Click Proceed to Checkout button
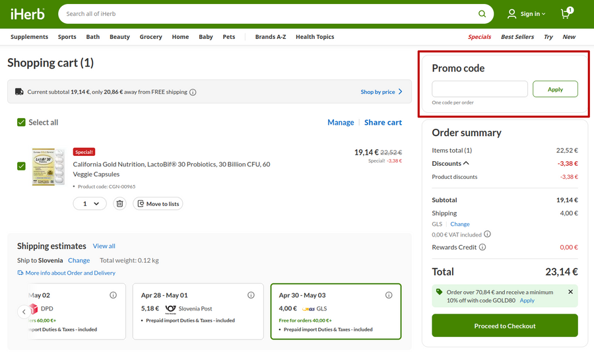 coord(505,326)
